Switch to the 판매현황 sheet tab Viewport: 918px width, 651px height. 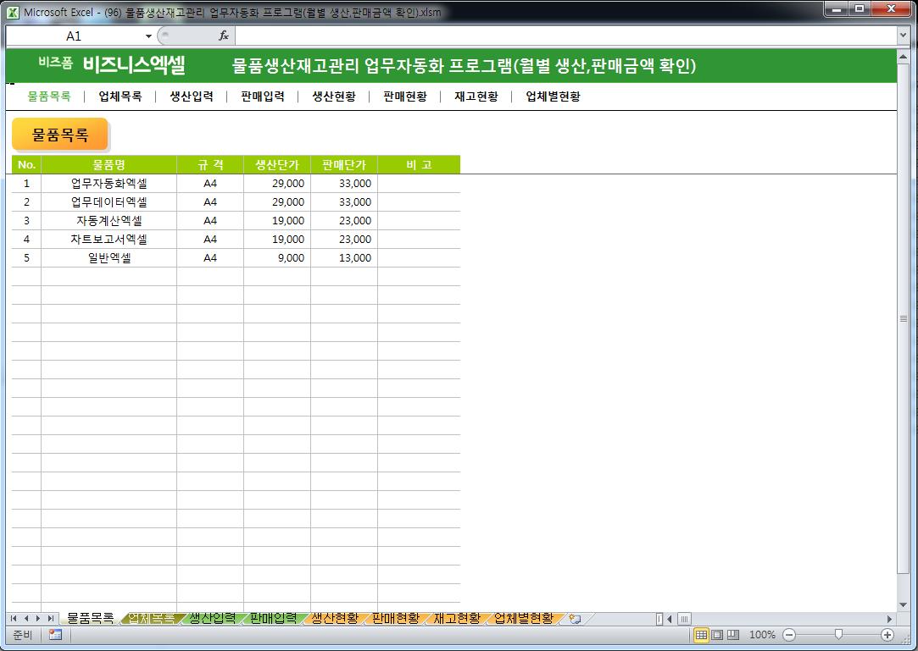(x=396, y=618)
